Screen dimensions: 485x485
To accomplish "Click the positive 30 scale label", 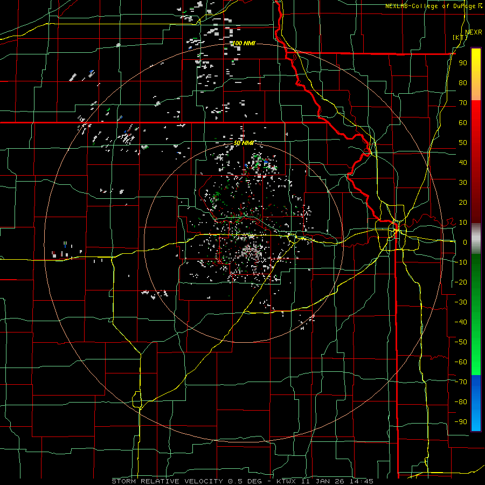I will [463, 183].
